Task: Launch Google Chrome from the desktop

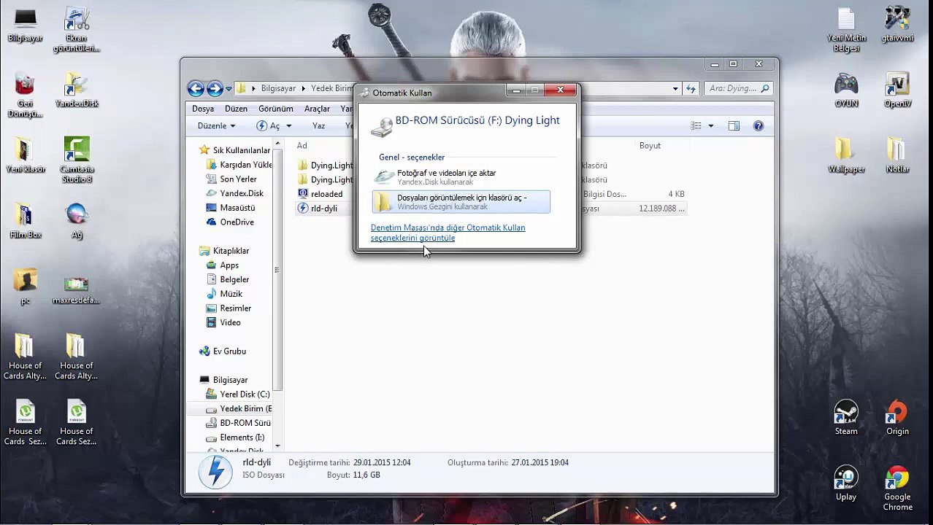Action: 897,489
